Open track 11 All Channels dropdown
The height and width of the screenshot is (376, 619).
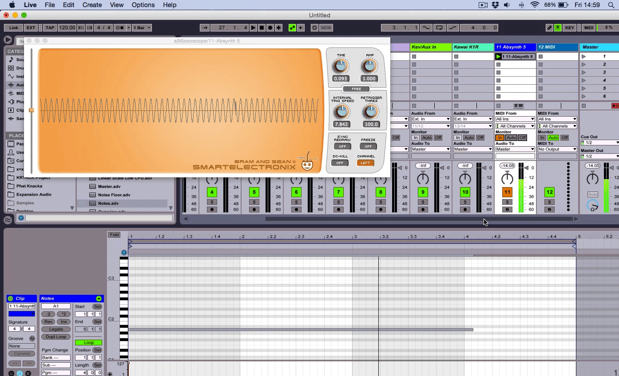[515, 126]
